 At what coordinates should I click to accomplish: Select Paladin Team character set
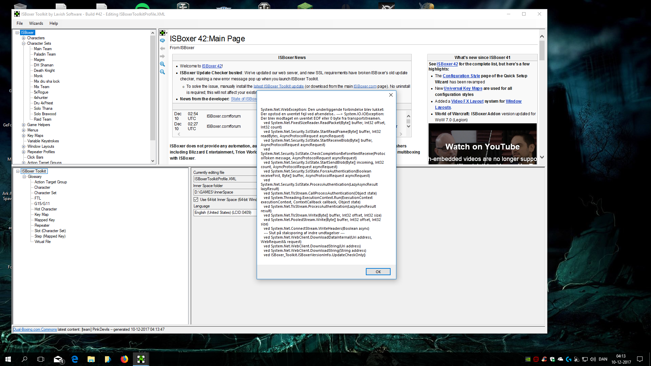pyautogui.click(x=45, y=54)
